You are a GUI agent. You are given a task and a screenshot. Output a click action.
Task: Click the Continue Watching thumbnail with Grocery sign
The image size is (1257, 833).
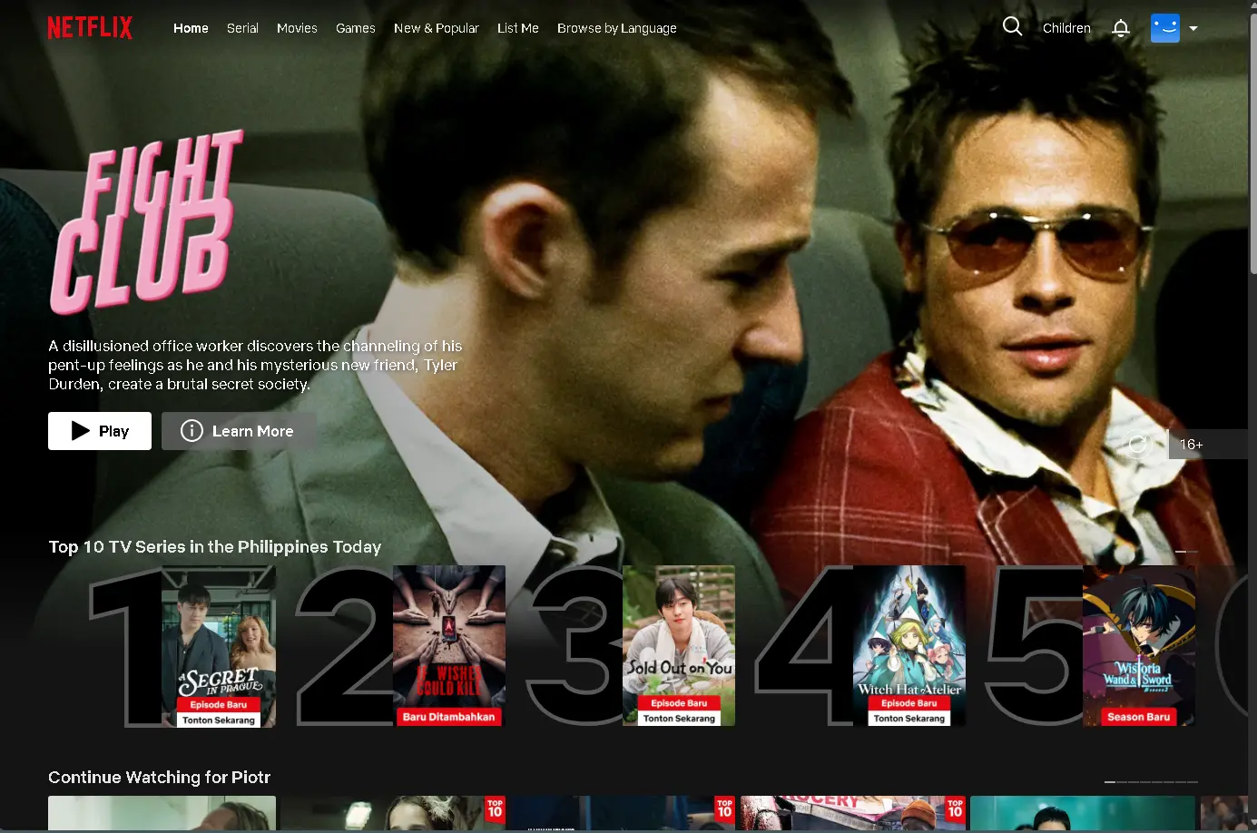click(x=853, y=813)
